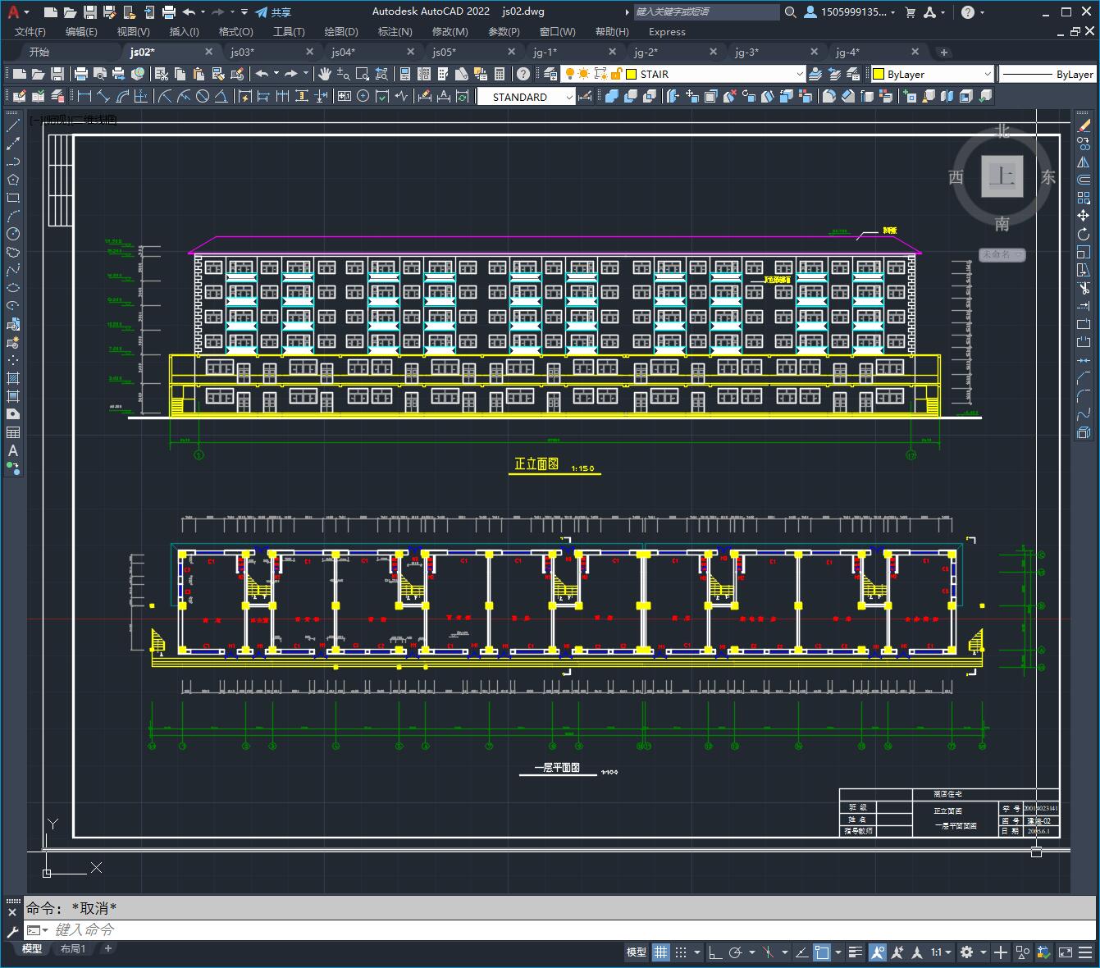Switch to the jg-2* drawing tab

click(646, 52)
